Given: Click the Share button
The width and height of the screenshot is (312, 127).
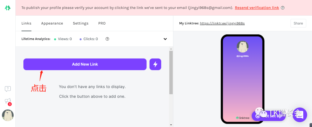Looking at the screenshot, I should click(x=298, y=23).
